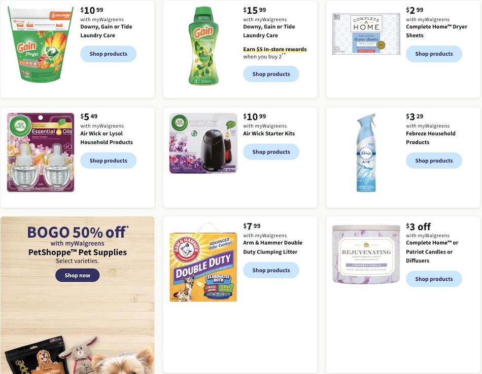Click the Complete Home dryer sheets box image

(x=365, y=33)
